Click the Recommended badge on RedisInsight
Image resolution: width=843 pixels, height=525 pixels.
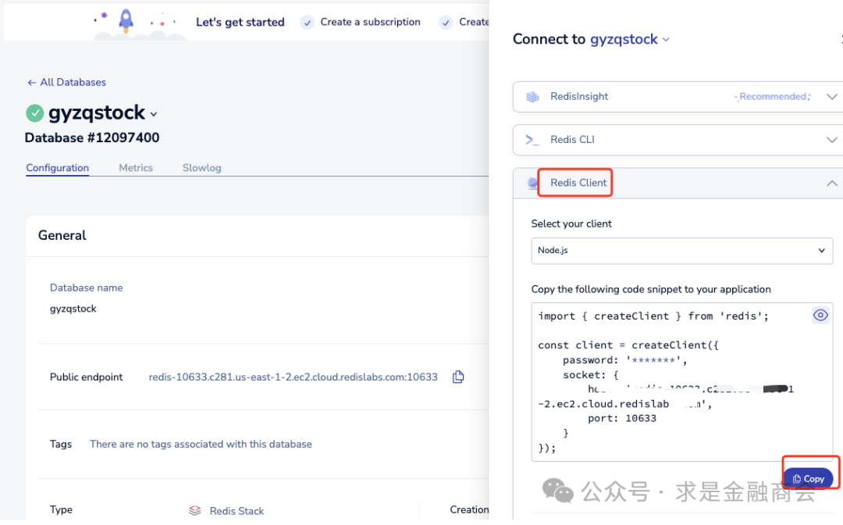coord(773,97)
